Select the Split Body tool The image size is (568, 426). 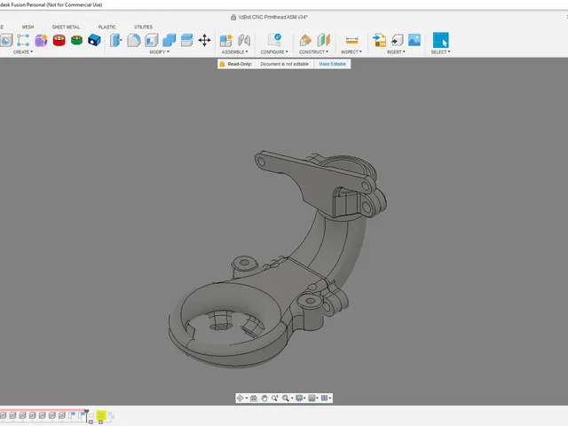[x=187, y=40]
